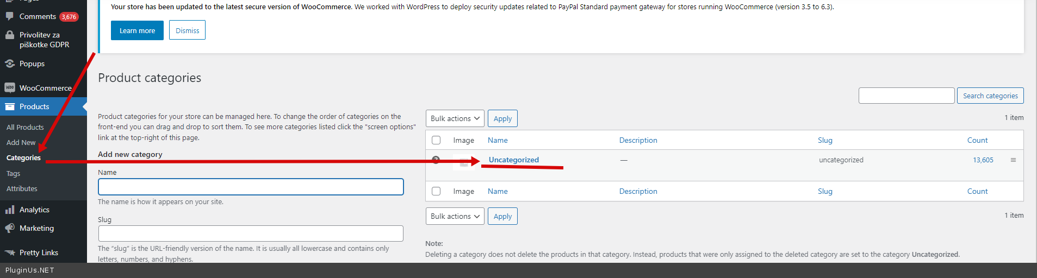Open Attributes in the Products submenu
This screenshot has width=1037, height=278.
[x=22, y=189]
